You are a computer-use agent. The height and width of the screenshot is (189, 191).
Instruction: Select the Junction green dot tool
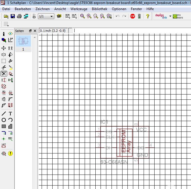point(4,139)
